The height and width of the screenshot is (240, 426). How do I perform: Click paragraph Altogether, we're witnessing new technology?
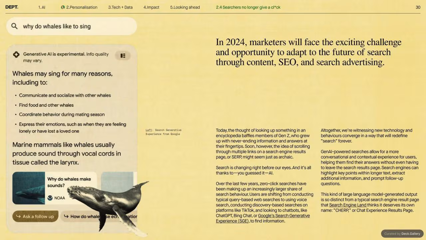(366, 136)
